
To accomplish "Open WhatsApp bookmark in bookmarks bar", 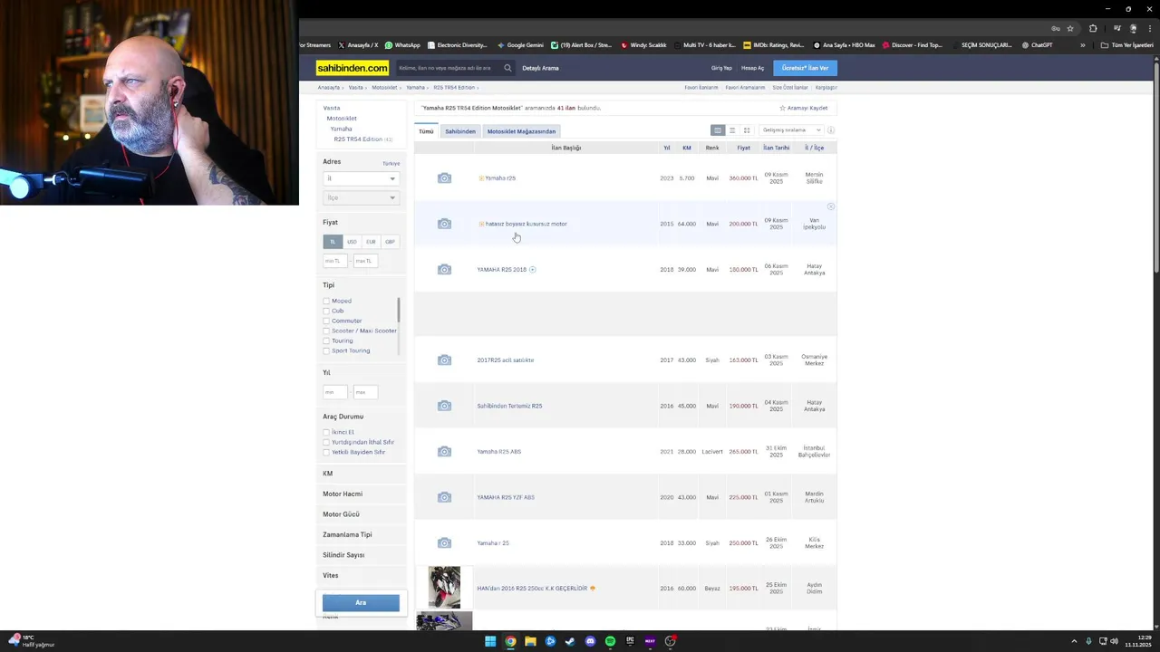I will (x=402, y=45).
